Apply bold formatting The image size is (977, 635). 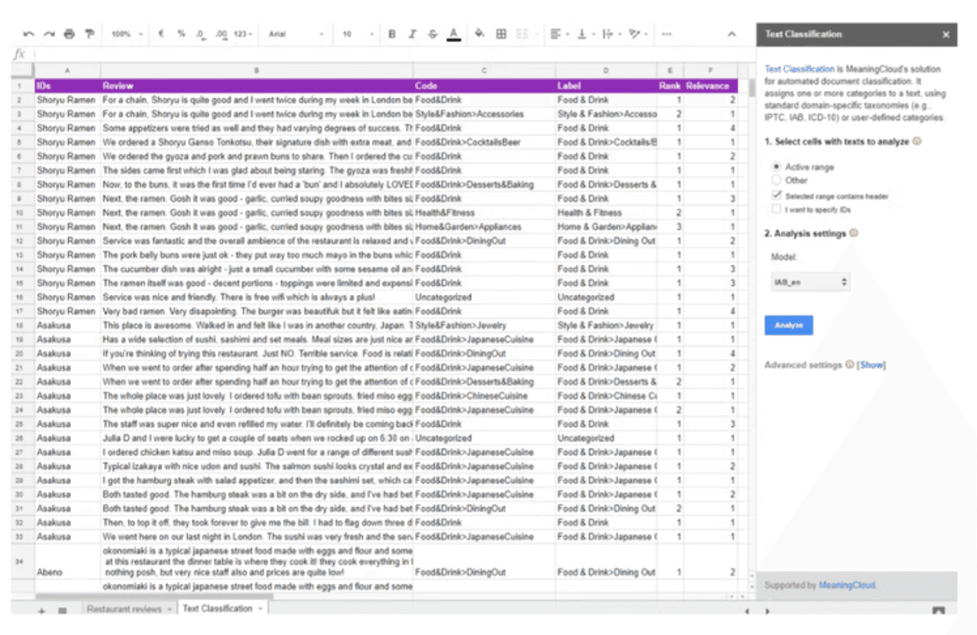coord(391,34)
